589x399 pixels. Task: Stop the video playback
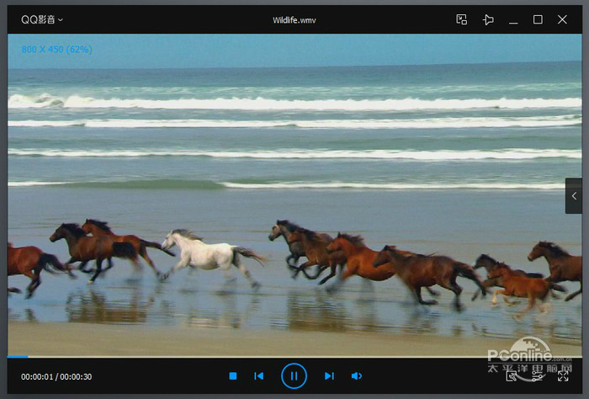pos(233,375)
